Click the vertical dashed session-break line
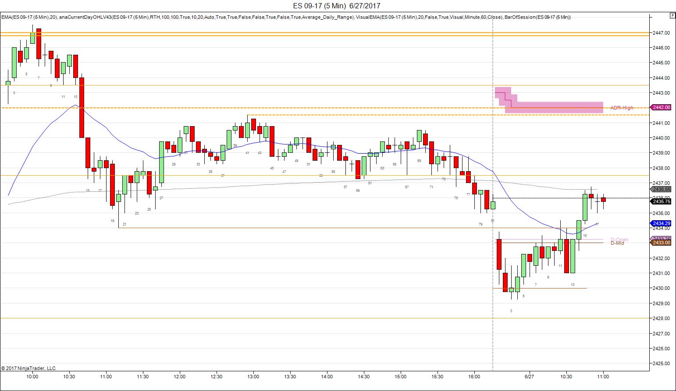 [x=493, y=193]
